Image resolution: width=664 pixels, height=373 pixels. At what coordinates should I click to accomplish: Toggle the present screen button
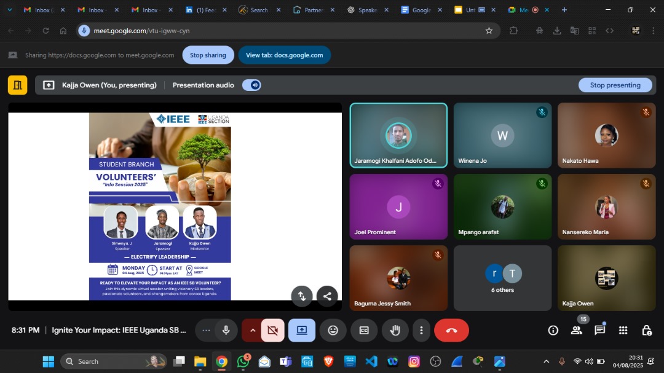click(x=302, y=330)
